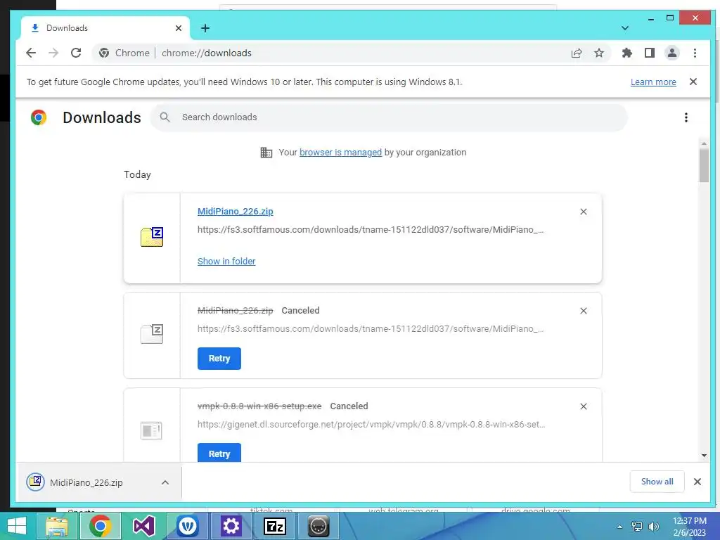
Task: Click the Search downloads field
Action: pos(388,117)
